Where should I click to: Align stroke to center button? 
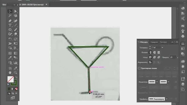(x=150, y=62)
